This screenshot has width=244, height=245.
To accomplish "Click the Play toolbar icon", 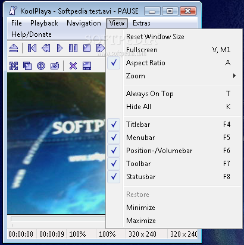I will (x=60, y=48).
